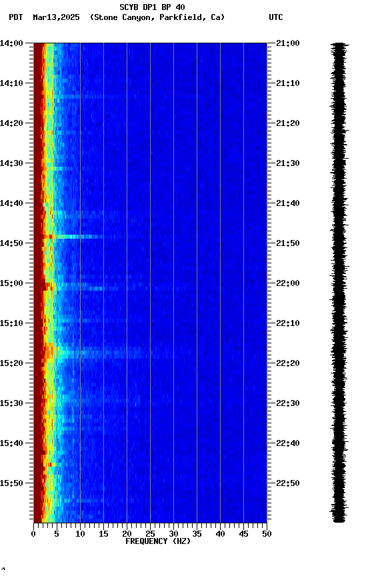Viewport: 368px width, 576px height.
Task: Click the date label Mar13,2025
Action: point(56,17)
